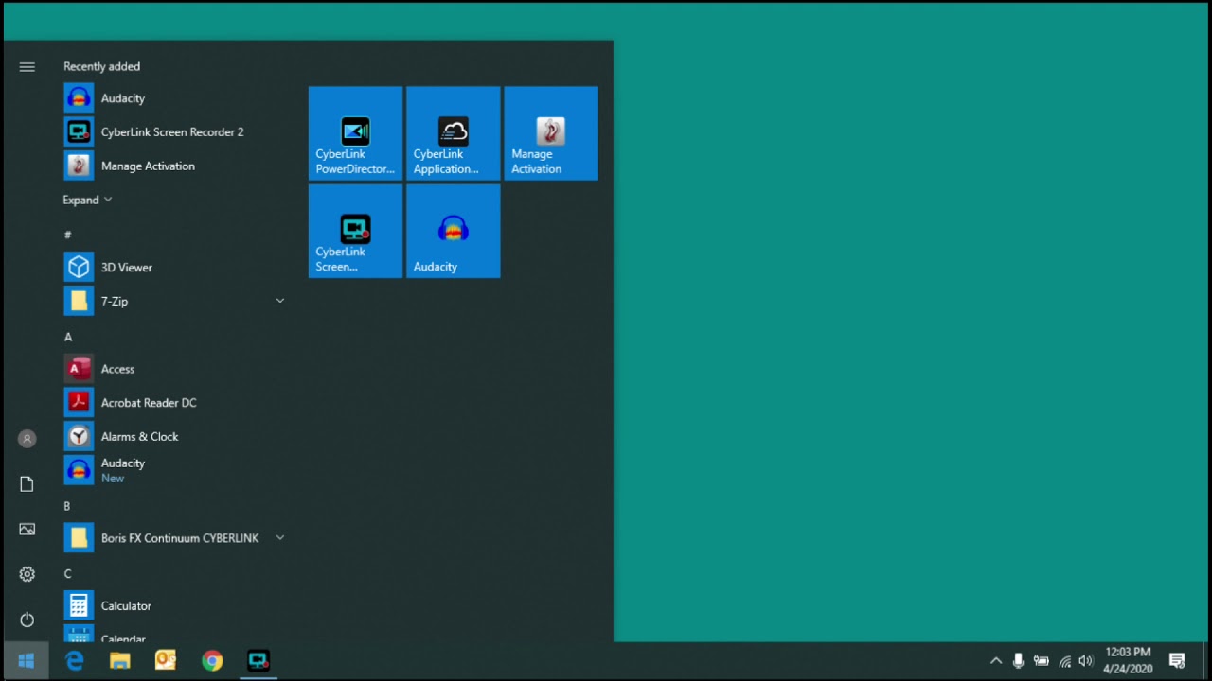The image size is (1212, 681).
Task: Click the Windows Start button
Action: tap(27, 661)
